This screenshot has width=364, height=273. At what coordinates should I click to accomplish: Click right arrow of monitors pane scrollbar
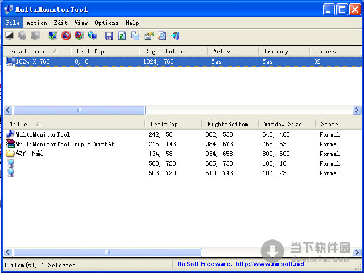(x=357, y=110)
